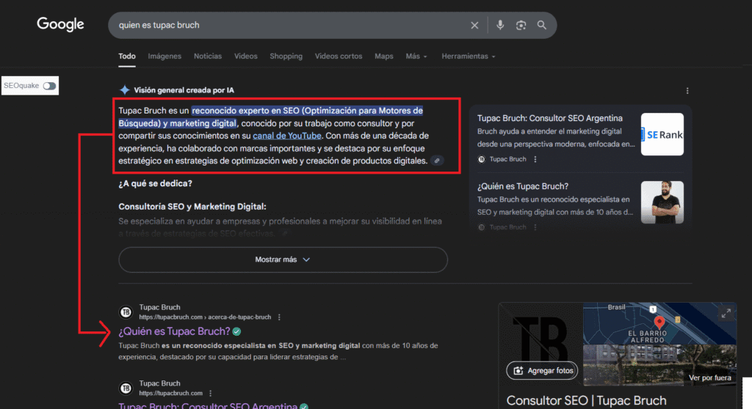Image resolution: width=752 pixels, height=409 pixels.
Task: Switch to Videos cortos tab
Action: tap(338, 56)
